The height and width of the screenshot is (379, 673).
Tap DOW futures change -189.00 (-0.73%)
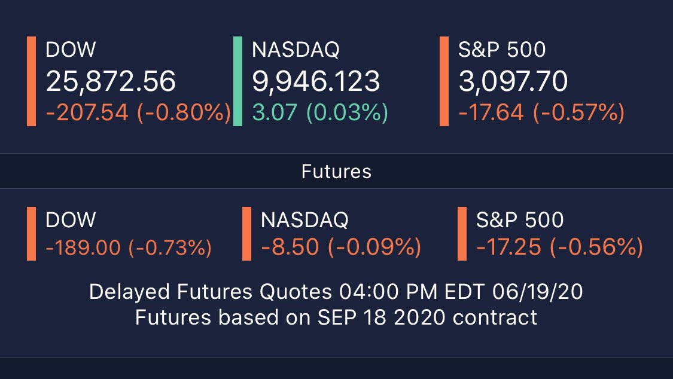[x=129, y=247]
